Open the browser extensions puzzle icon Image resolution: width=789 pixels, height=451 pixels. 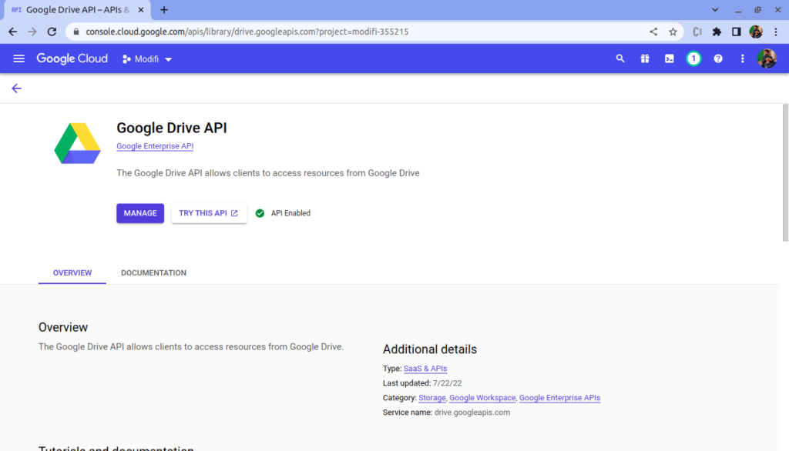717,32
